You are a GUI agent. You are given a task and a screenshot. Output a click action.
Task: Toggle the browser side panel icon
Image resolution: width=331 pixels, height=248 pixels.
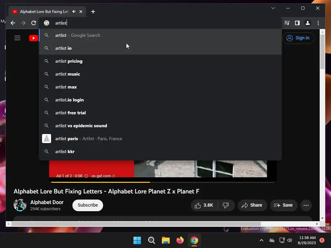pyautogui.click(x=297, y=23)
